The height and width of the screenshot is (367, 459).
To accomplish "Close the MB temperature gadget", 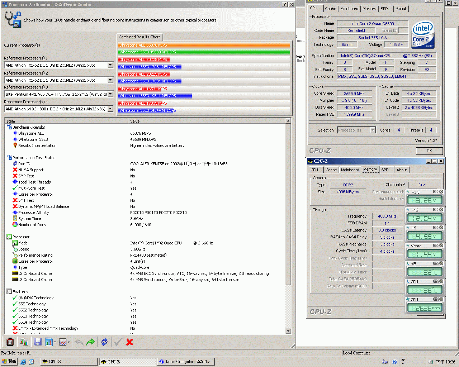I will tap(441, 263).
